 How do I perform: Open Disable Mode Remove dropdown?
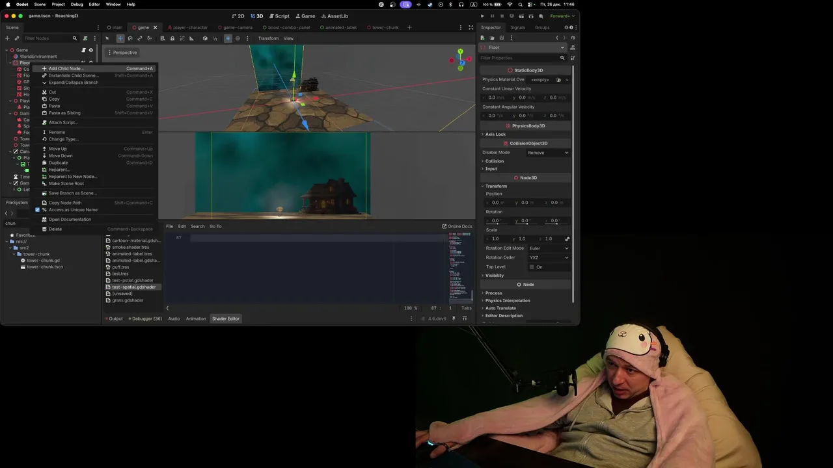coord(548,153)
